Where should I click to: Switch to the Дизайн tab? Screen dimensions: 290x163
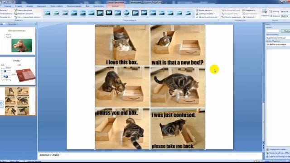[29, 6]
